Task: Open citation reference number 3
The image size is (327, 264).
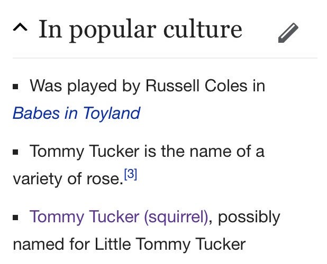Action: pyautogui.click(x=131, y=174)
